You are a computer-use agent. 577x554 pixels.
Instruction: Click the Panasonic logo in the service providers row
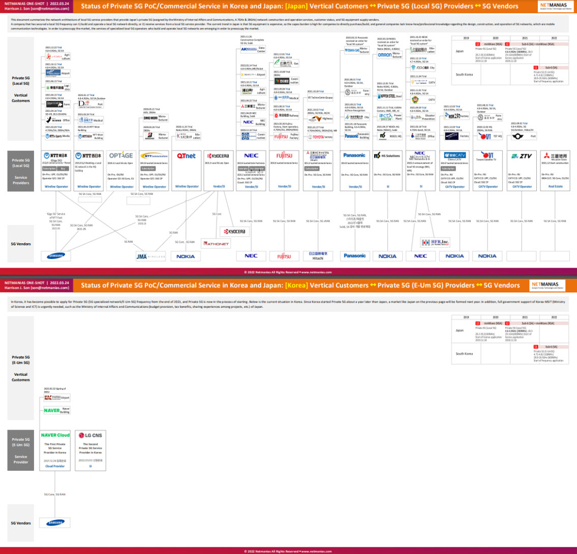[x=354, y=155]
